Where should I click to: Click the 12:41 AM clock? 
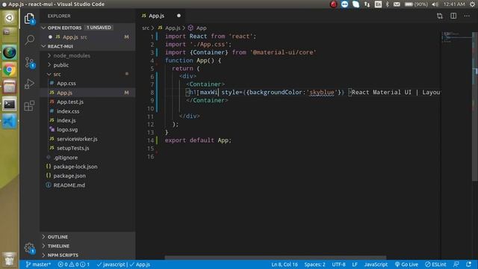[x=454, y=4]
